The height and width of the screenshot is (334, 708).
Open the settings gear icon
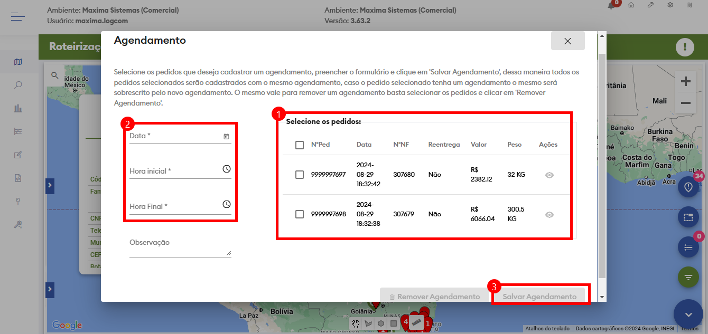pyautogui.click(x=670, y=5)
